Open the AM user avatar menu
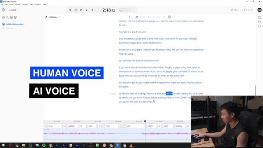 [x=259, y=10]
